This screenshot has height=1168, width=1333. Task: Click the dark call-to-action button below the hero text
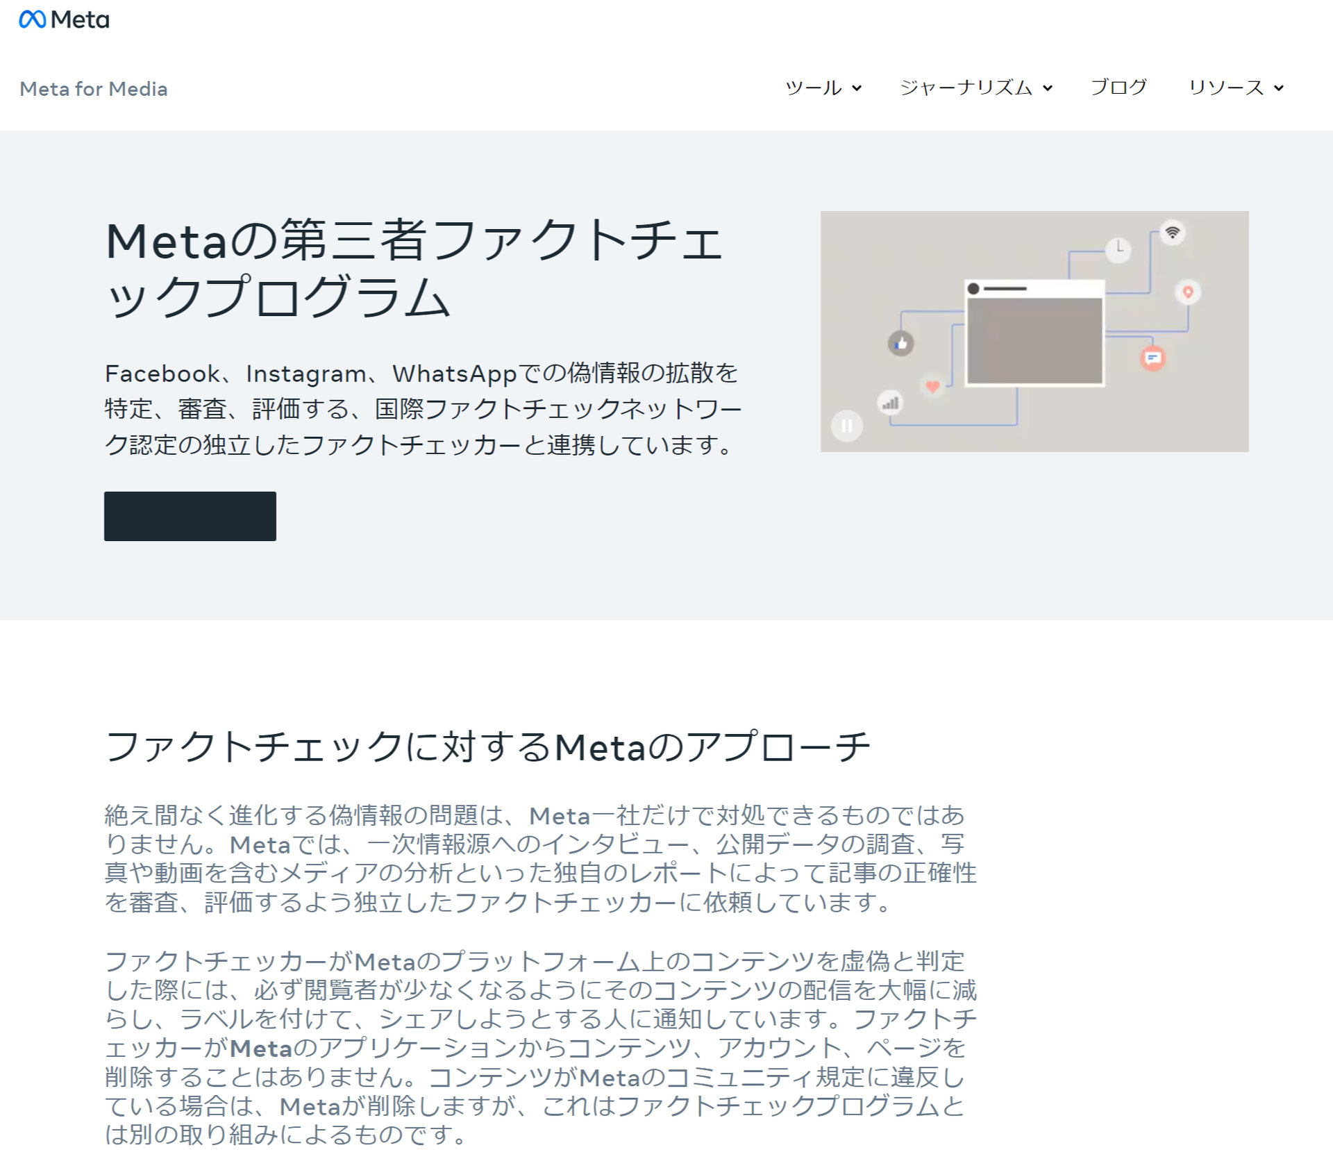click(190, 516)
